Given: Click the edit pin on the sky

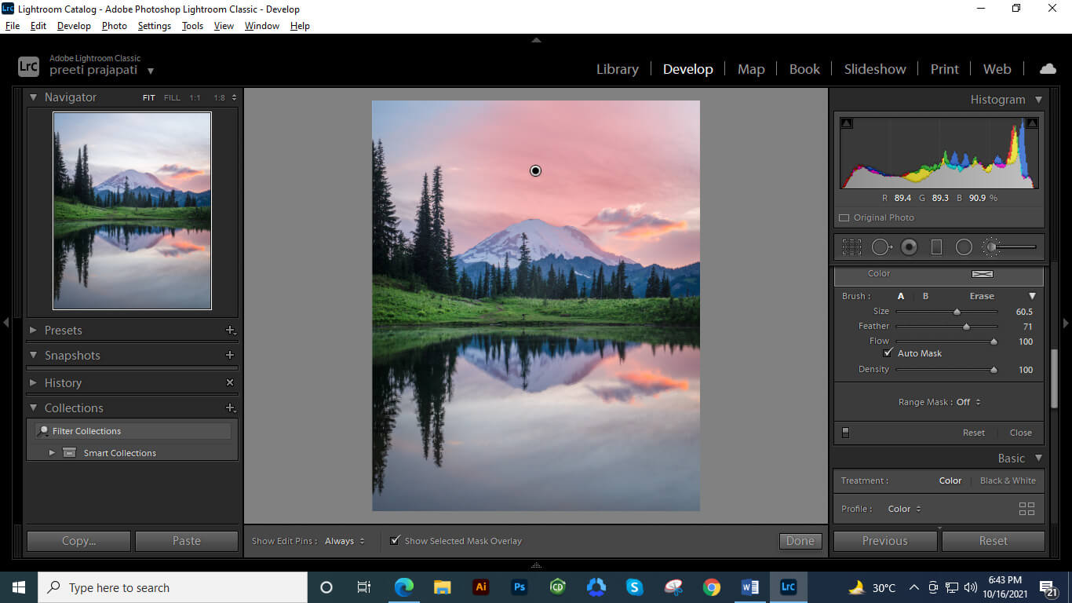Looking at the screenshot, I should (x=535, y=170).
